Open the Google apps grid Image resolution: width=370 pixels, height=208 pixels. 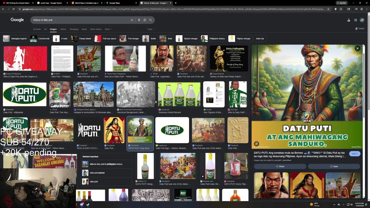pos(356,20)
